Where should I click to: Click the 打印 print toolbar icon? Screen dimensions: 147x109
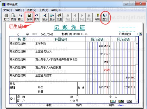click(x=6, y=17)
